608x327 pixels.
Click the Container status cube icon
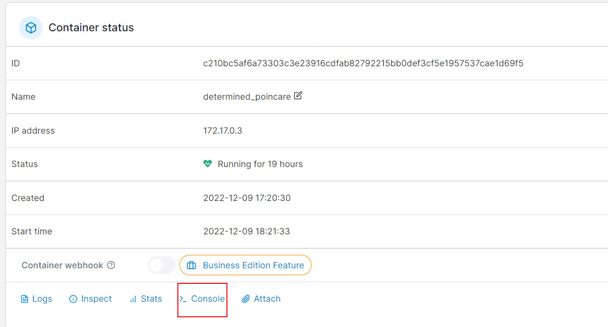tap(31, 27)
